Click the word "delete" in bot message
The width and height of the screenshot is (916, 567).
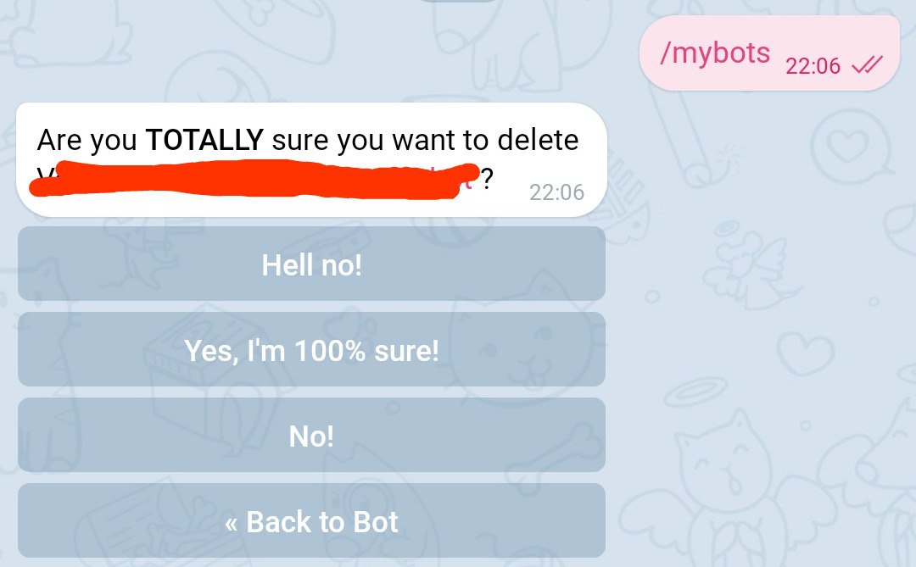(x=538, y=140)
